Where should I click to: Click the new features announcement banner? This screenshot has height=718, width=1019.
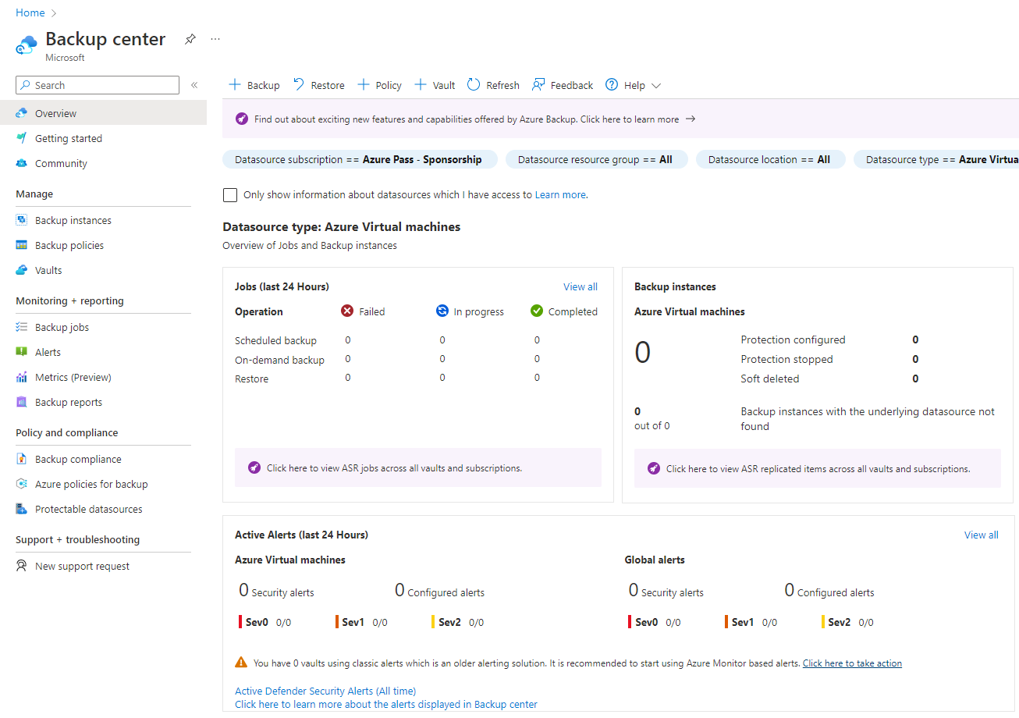[620, 119]
